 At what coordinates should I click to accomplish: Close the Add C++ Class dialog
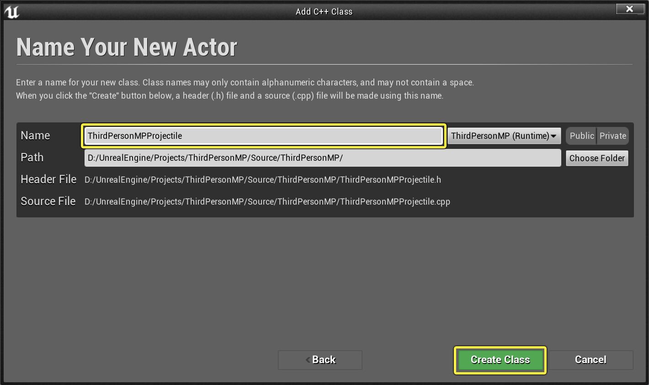(x=629, y=9)
